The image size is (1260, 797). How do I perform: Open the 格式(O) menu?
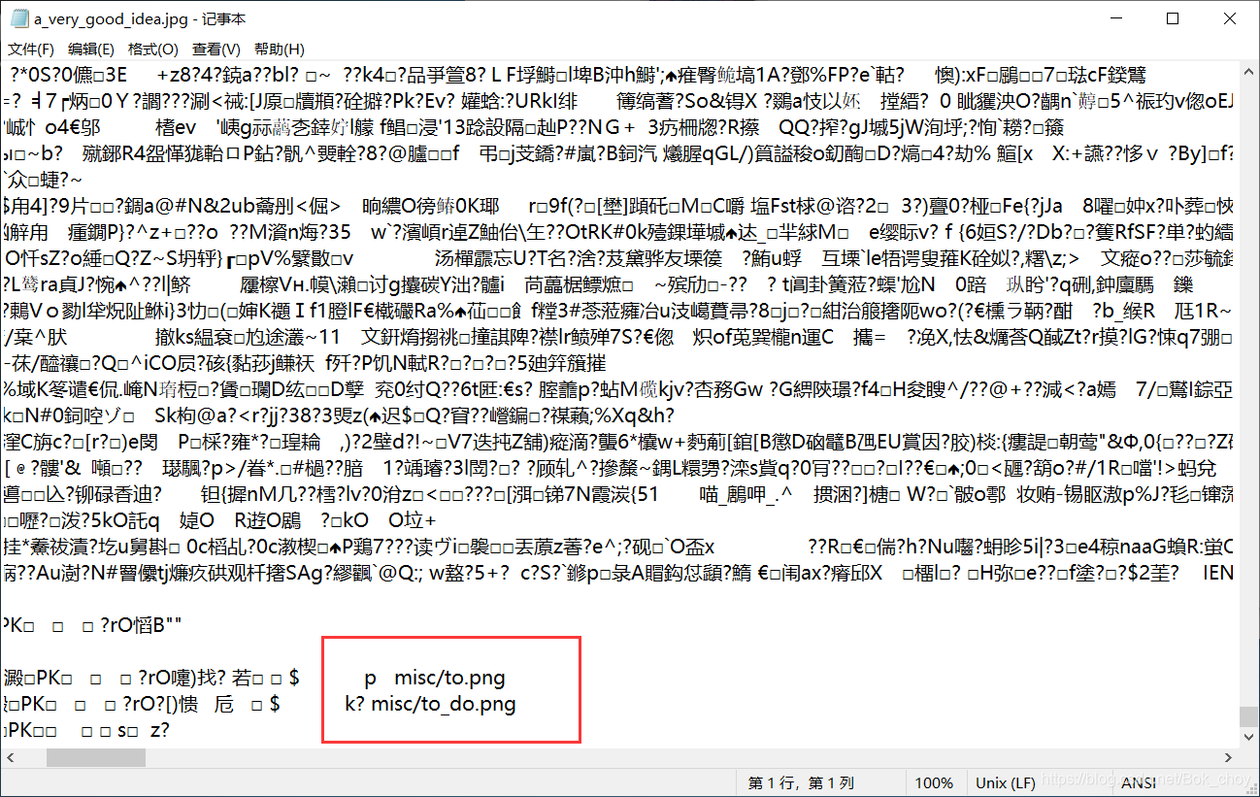click(x=153, y=50)
